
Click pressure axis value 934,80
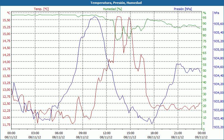click(219, 58)
